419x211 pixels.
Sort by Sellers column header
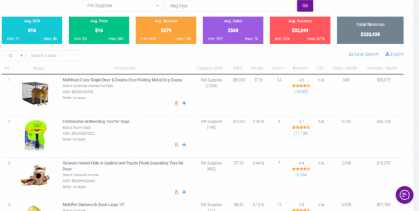[279, 68]
